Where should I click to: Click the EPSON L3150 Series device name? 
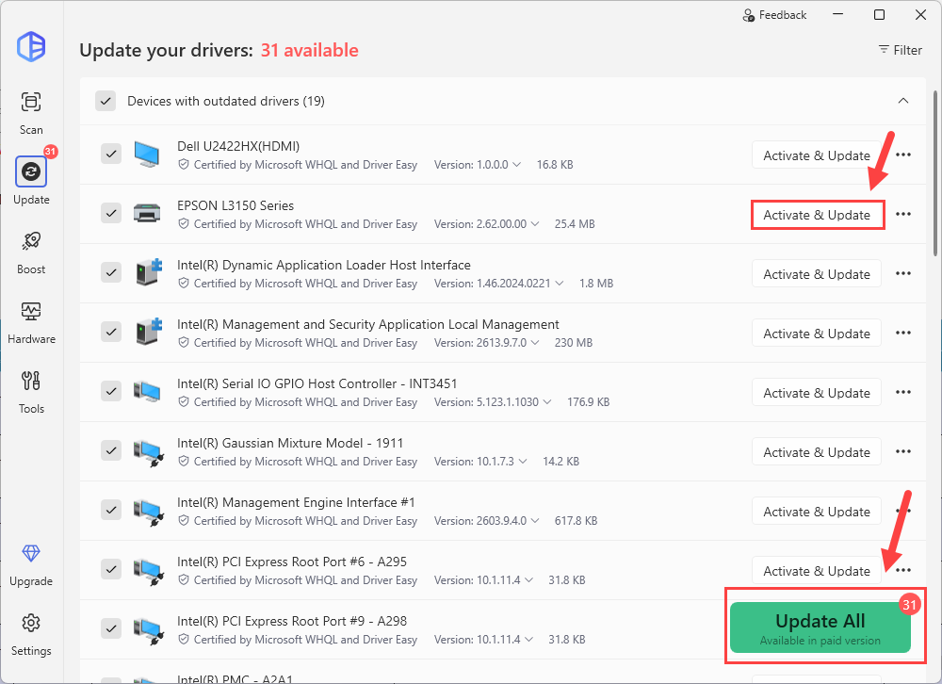[235, 205]
